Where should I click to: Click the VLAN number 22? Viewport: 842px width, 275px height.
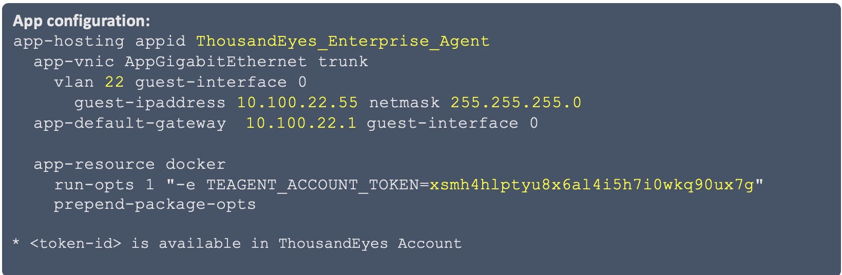[x=114, y=82]
